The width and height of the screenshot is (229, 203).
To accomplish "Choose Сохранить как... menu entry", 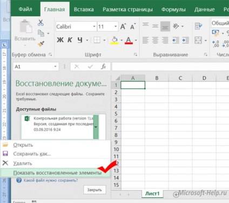I will tap(55, 154).
